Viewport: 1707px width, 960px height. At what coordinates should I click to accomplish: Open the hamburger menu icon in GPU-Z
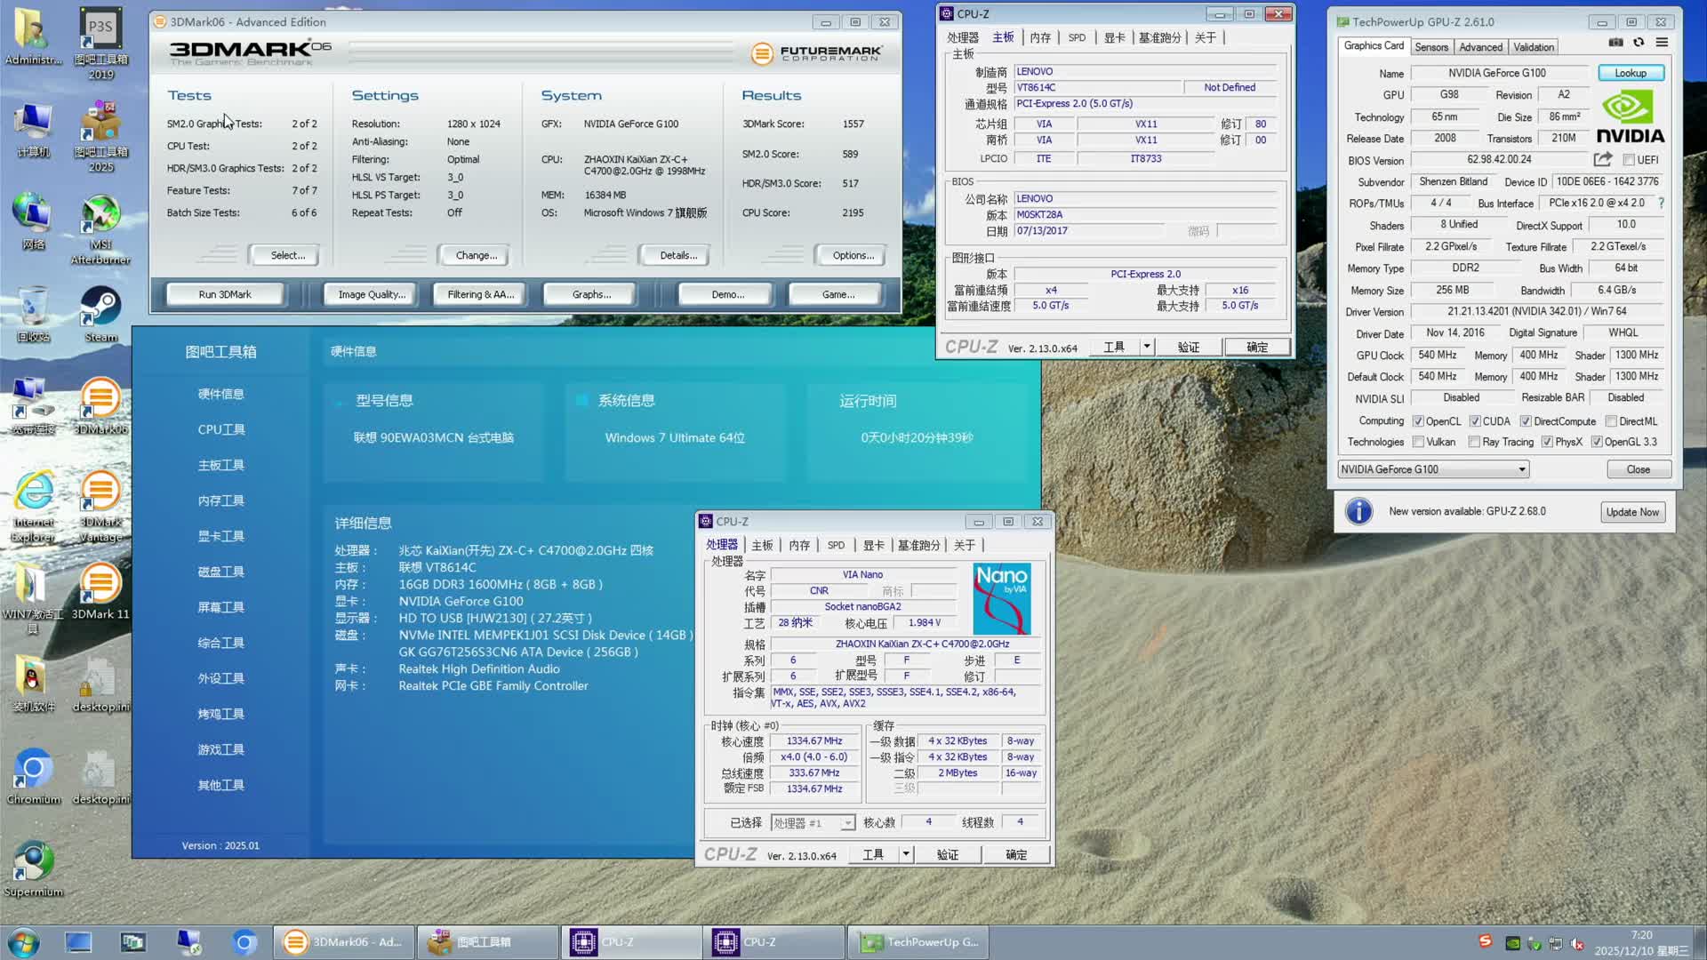pyautogui.click(x=1662, y=43)
